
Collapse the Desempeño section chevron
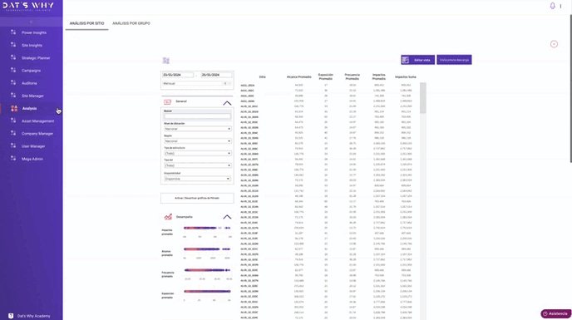(x=227, y=217)
